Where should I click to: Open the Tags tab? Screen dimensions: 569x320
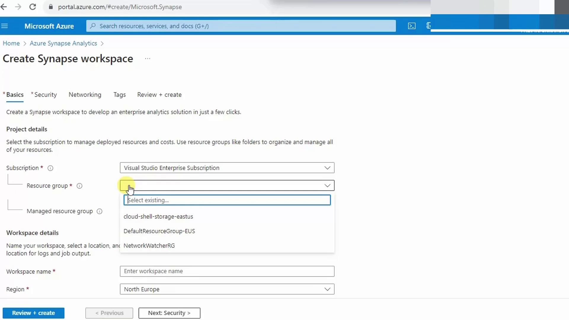click(119, 95)
